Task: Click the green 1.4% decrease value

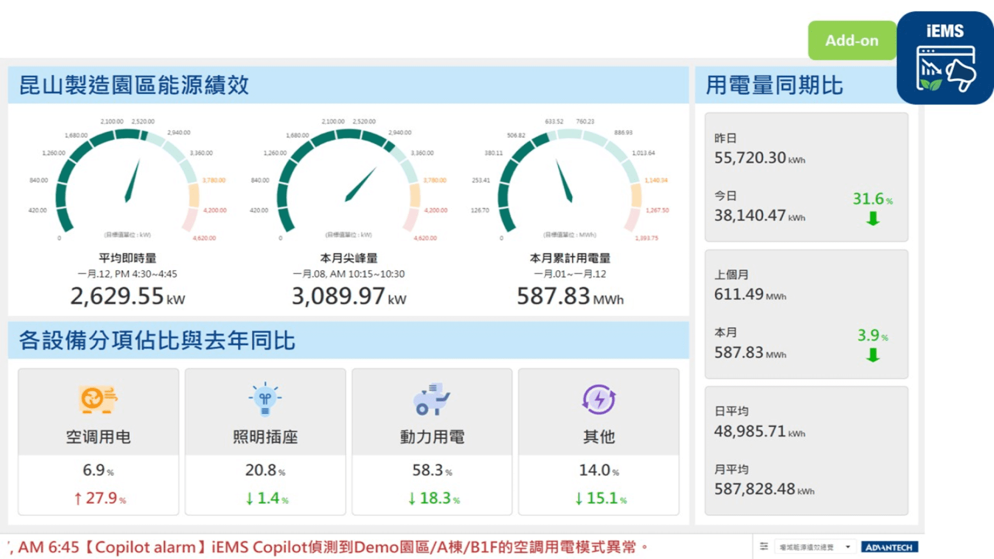Action: (x=267, y=498)
